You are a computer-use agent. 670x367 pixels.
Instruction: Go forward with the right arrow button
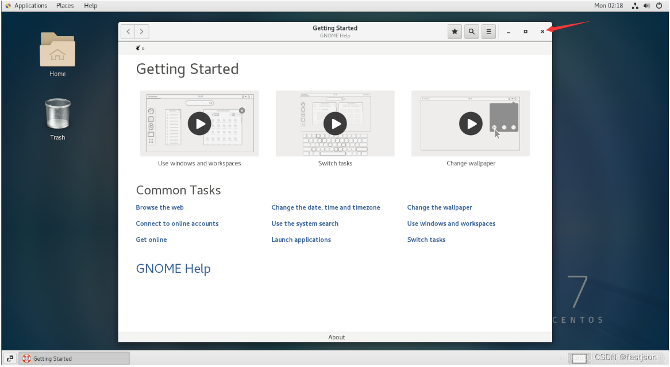pos(142,32)
